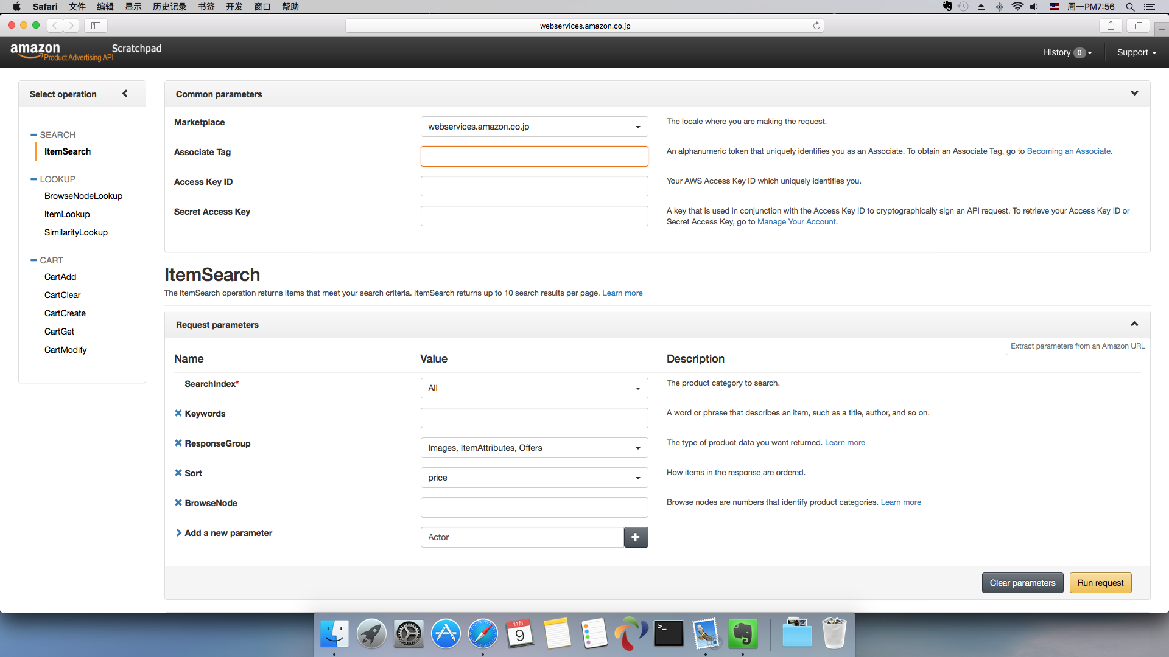This screenshot has width=1169, height=657.
Task: Open the BrowseNode Learn more link
Action: [900, 502]
